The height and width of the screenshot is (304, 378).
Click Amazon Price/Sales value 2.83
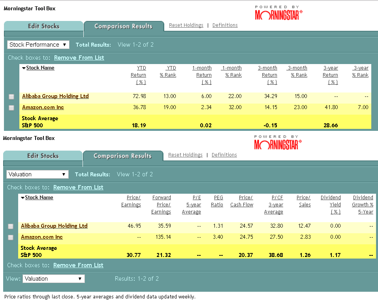[x=305, y=237]
